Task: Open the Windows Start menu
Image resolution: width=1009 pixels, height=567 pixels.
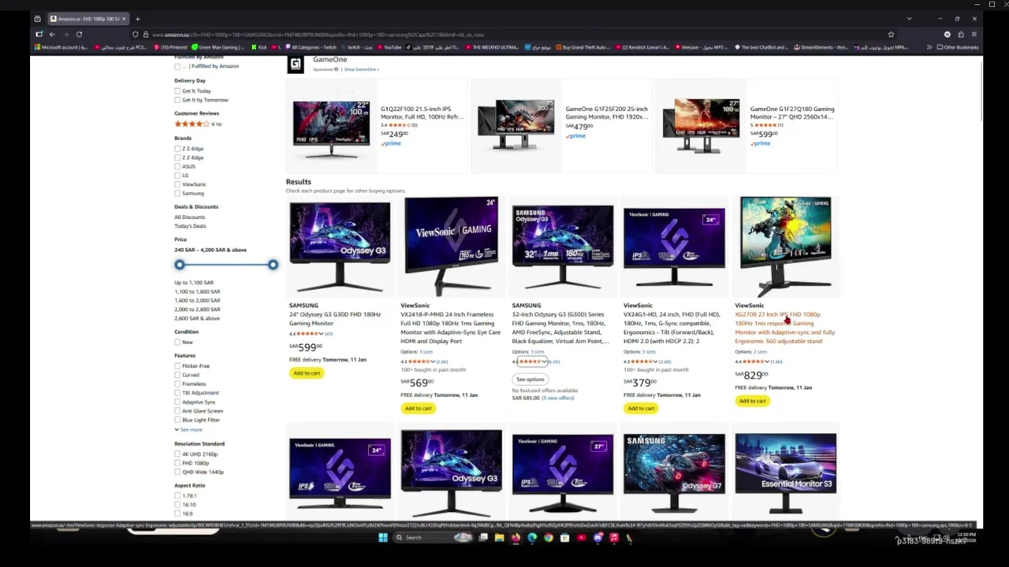Action: click(383, 538)
